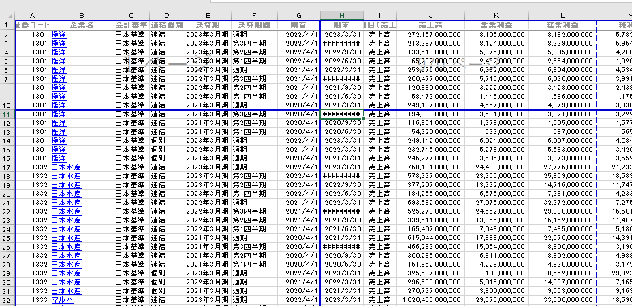Select column F header
The height and width of the screenshot is (306, 632).
click(x=254, y=15)
